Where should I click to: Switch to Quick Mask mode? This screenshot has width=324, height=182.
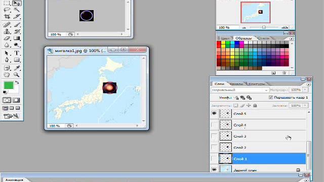(x=16, y=100)
